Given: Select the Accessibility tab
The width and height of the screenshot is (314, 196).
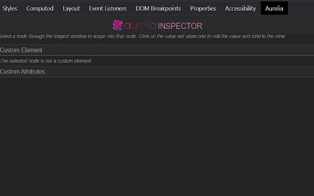Looking at the screenshot, I should pos(240,8).
